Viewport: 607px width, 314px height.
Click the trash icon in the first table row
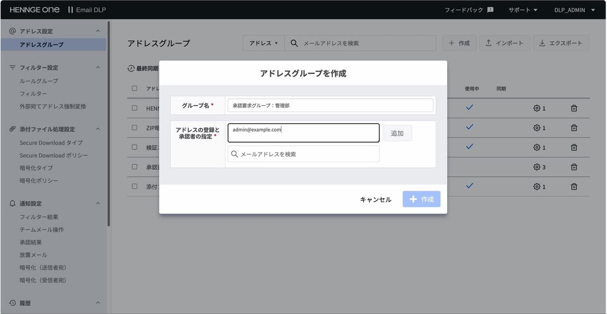tap(574, 108)
